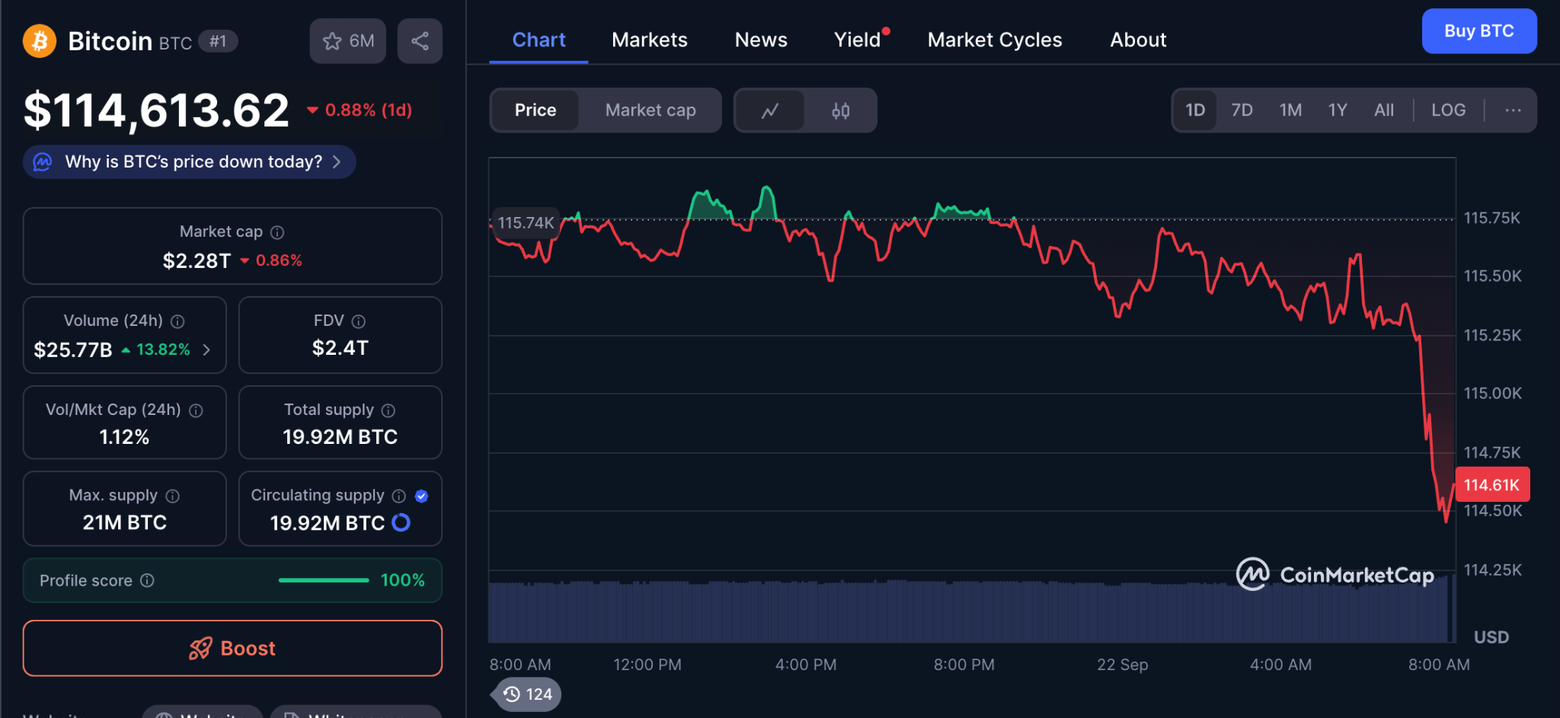Open the chart more options ellipsis
Screen dimensions: 1560x718
pos(1512,110)
